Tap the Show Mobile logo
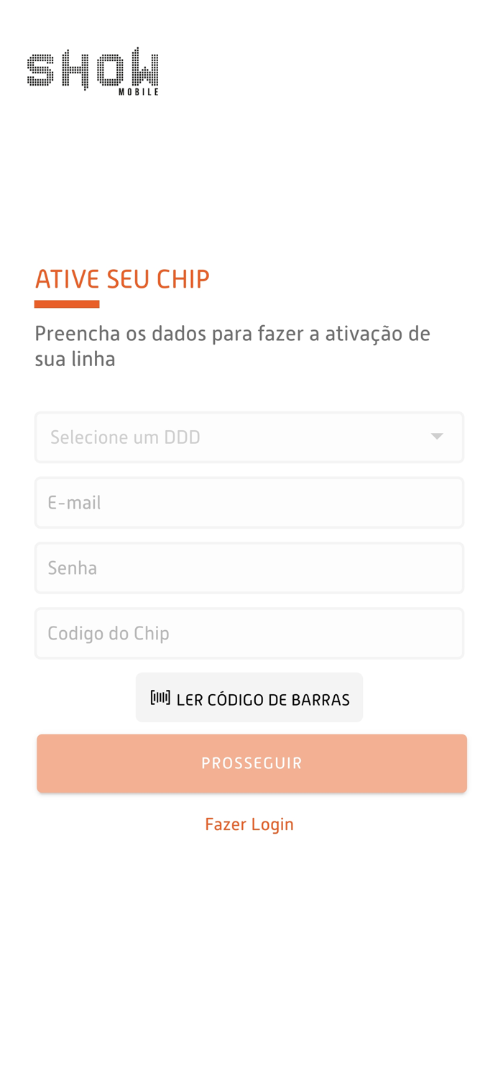Viewport: 498px width, 1079px height. (x=92, y=70)
